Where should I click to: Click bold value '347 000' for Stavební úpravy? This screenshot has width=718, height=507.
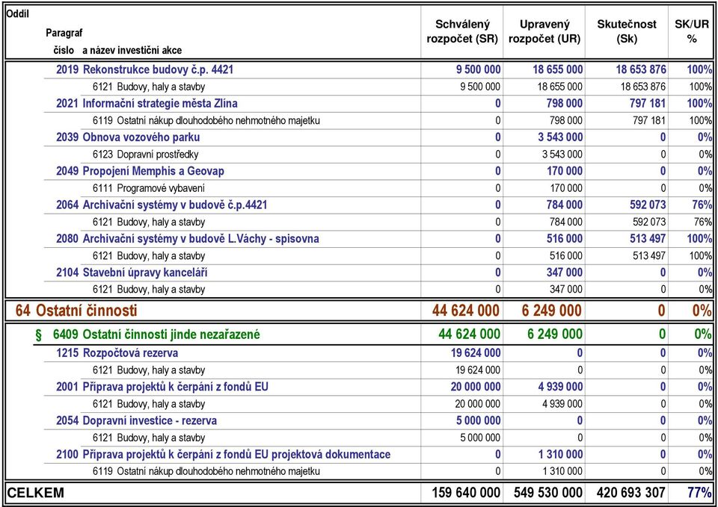tap(565, 273)
